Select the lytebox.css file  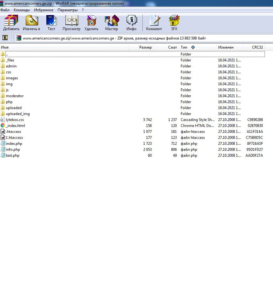[15, 120]
